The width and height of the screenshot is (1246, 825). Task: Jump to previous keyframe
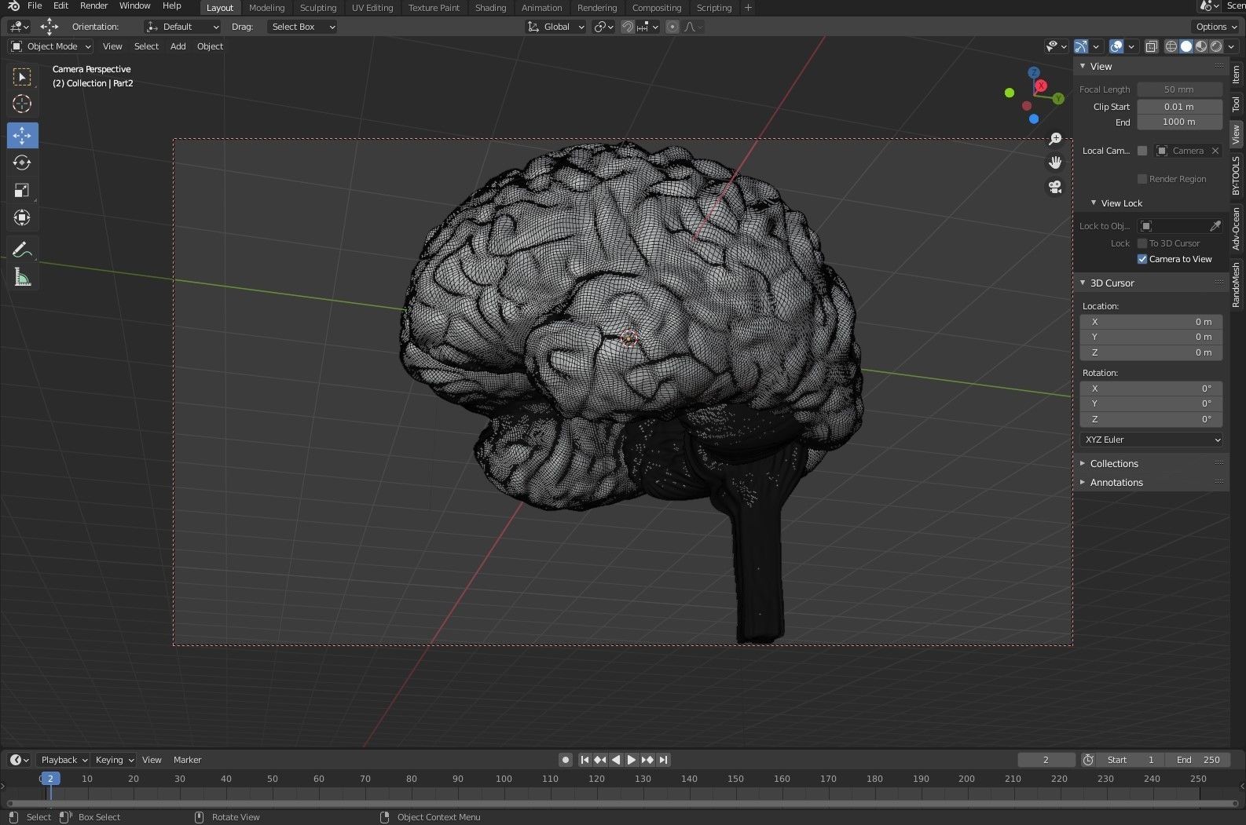tap(600, 760)
